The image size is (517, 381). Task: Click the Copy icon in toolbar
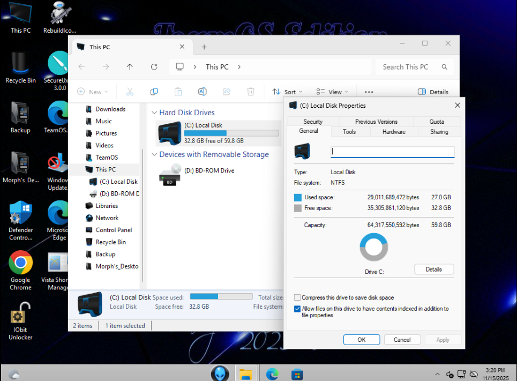[154, 92]
